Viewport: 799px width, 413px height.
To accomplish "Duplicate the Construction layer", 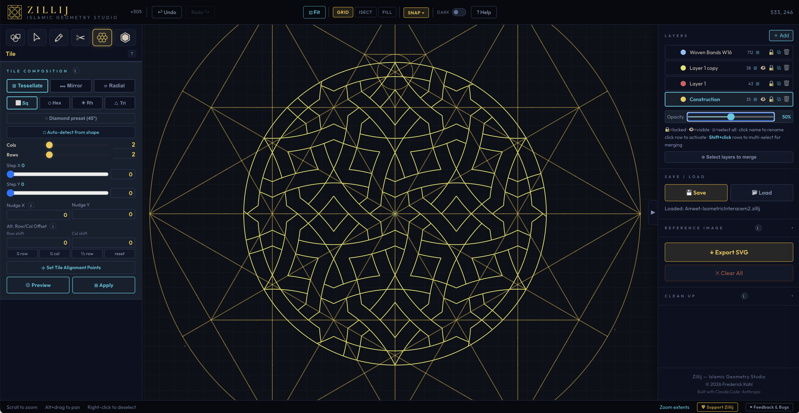I will click(x=779, y=99).
